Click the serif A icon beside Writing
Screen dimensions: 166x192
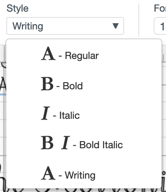(x=48, y=173)
